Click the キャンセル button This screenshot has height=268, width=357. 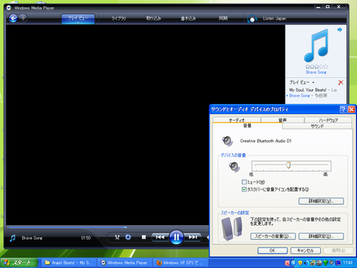click(x=305, y=250)
